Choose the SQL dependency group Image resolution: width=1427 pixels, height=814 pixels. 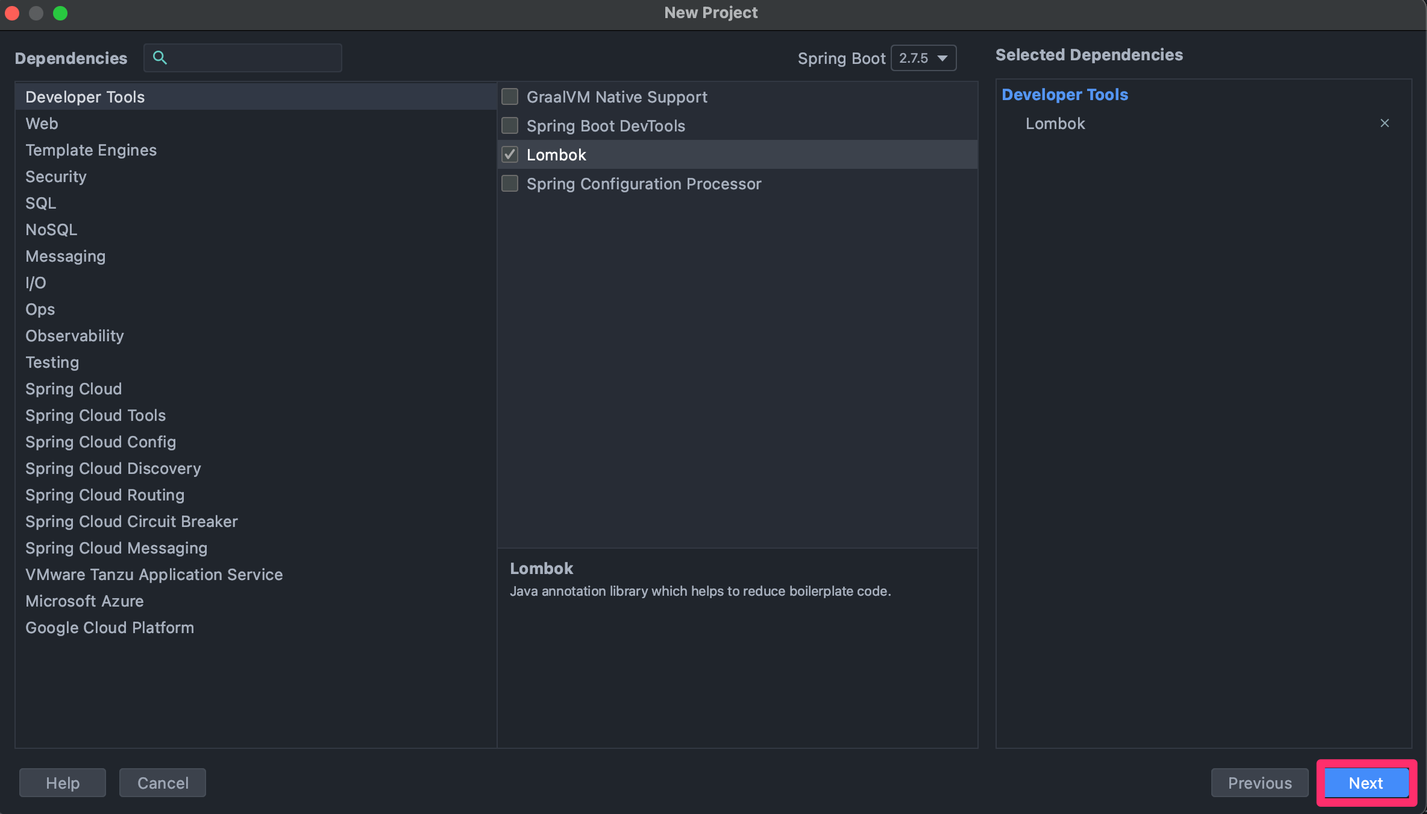tap(40, 203)
